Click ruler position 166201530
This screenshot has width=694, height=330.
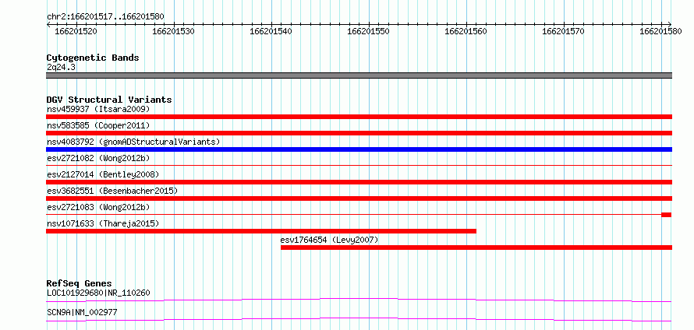pos(173,31)
